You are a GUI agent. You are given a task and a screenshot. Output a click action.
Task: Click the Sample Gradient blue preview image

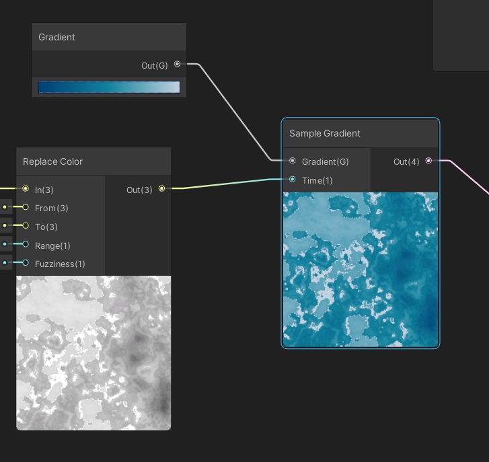[x=361, y=269]
